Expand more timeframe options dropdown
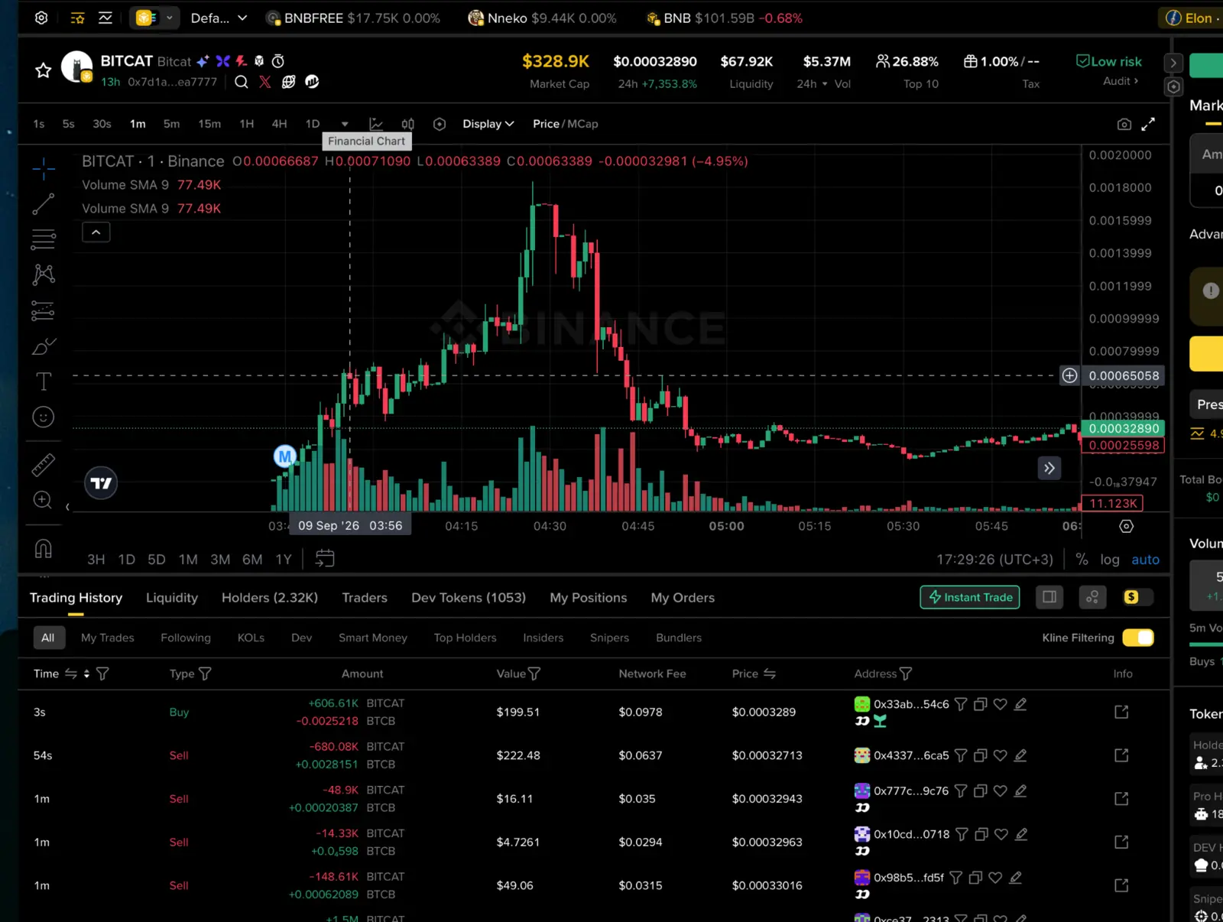1223x922 pixels. coord(345,124)
